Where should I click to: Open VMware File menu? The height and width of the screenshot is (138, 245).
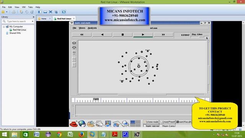tap(4, 7)
